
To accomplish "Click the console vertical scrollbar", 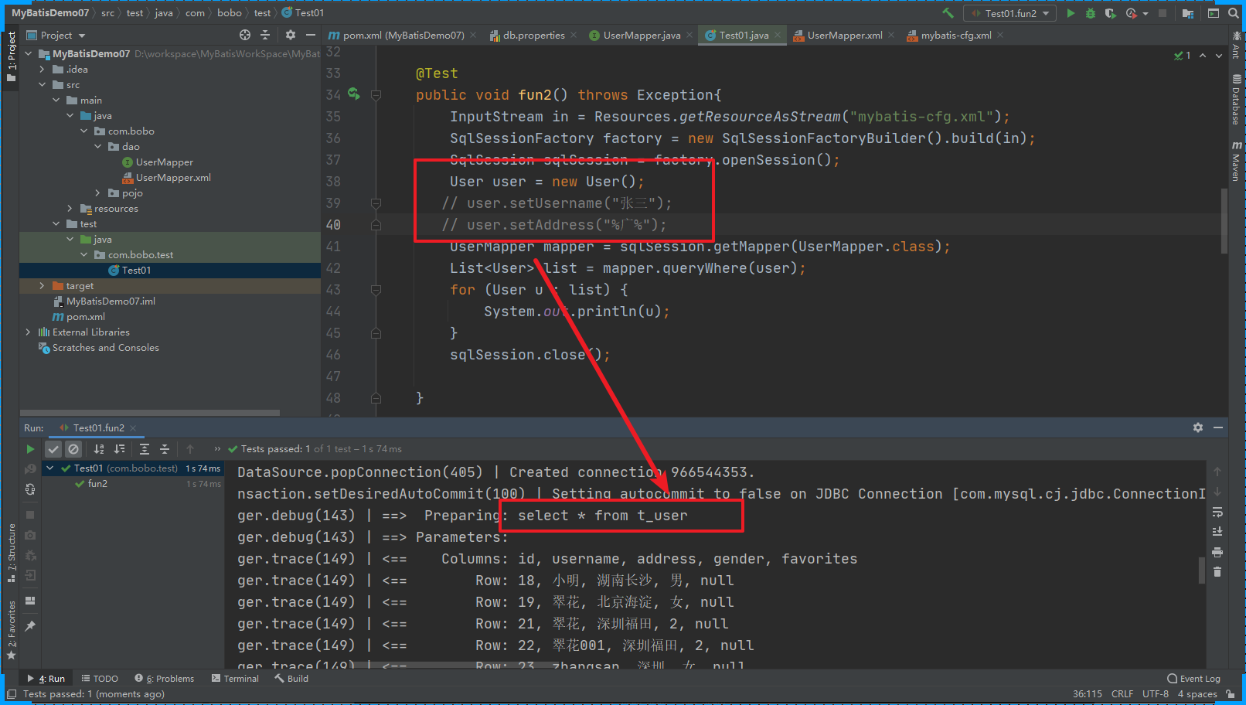I will 1201,570.
